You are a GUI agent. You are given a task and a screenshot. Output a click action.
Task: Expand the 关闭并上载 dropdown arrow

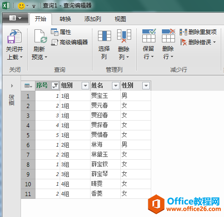tap(21, 57)
